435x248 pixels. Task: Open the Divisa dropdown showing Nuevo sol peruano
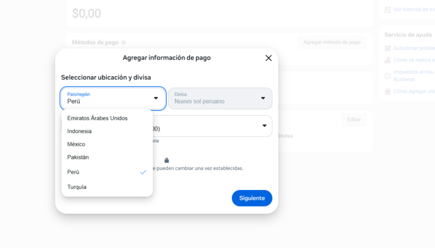click(220, 98)
